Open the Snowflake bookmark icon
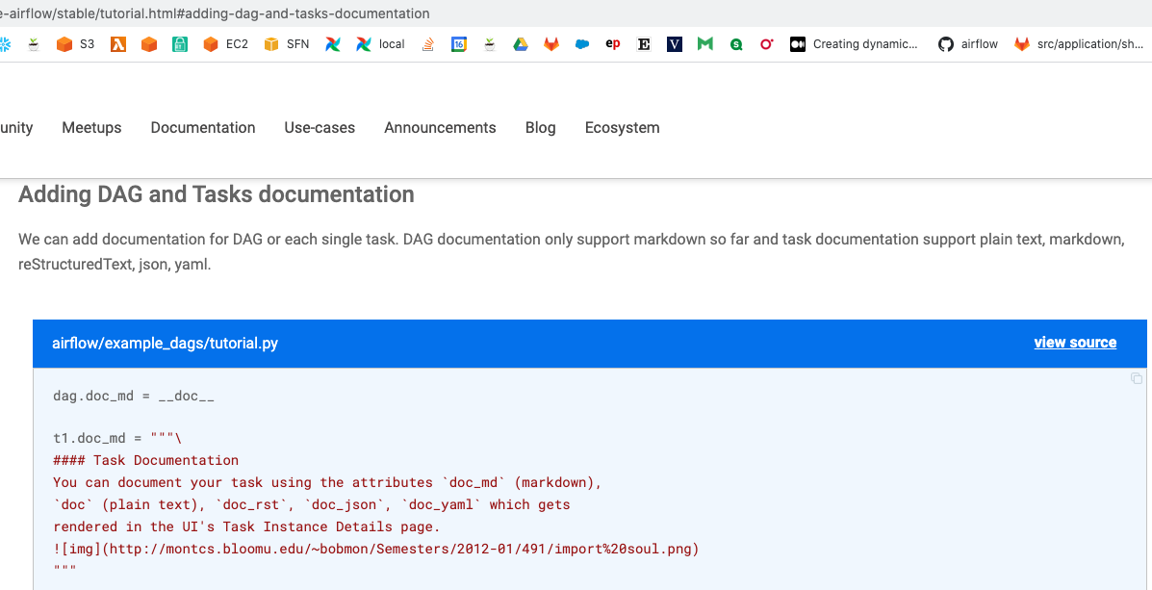The width and height of the screenshot is (1152, 590). click(x=4, y=44)
